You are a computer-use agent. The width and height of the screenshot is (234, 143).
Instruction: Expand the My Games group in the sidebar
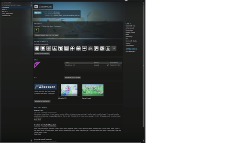coord(3,3)
